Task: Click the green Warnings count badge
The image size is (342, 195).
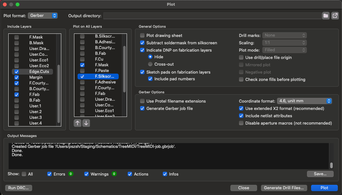Action: 114,174
